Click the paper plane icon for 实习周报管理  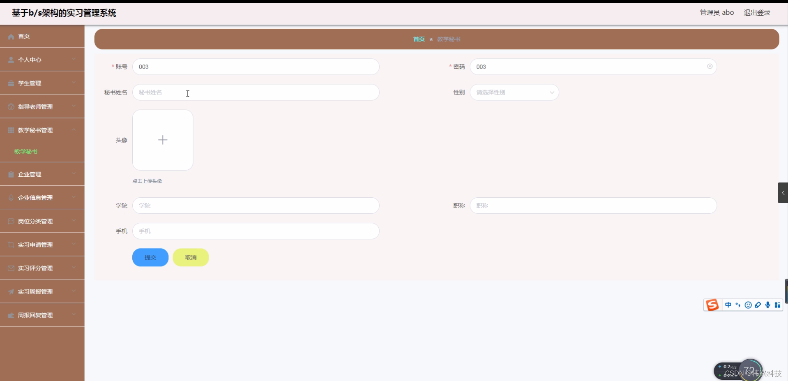tap(10, 292)
